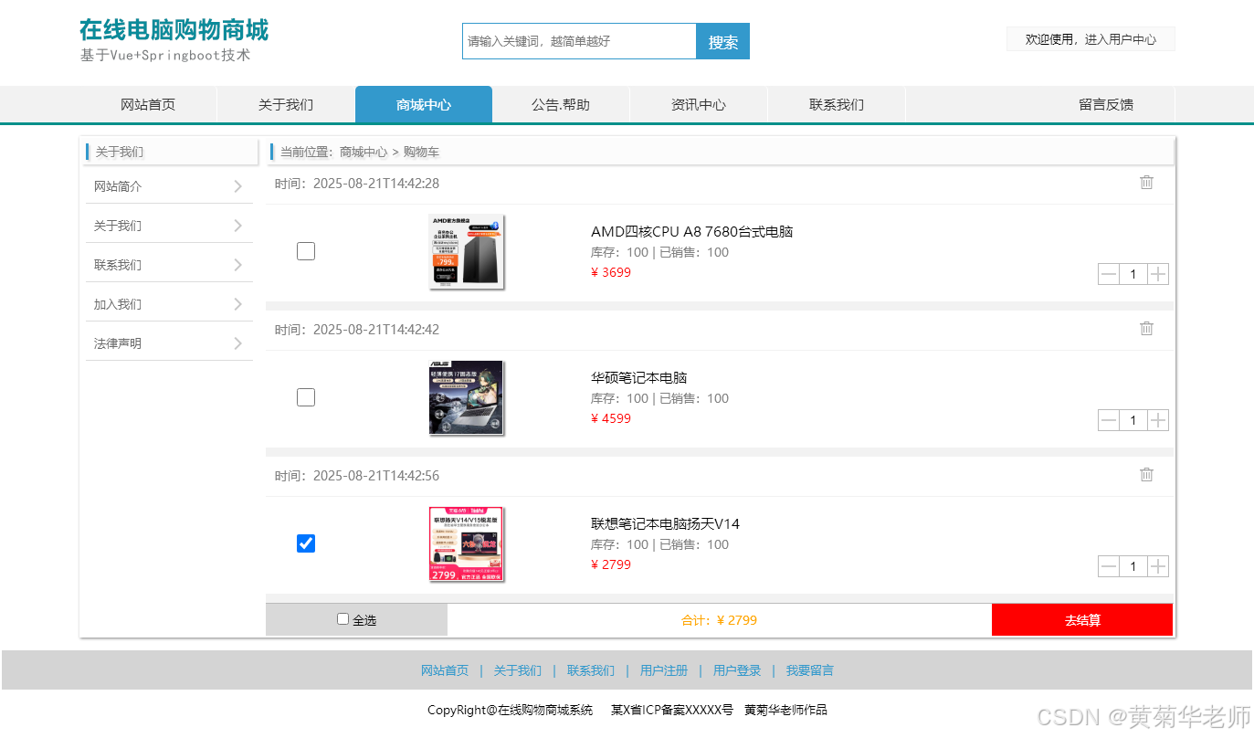Click product title 华硕笔记本电脑
The height and width of the screenshot is (738, 1254).
click(x=639, y=378)
